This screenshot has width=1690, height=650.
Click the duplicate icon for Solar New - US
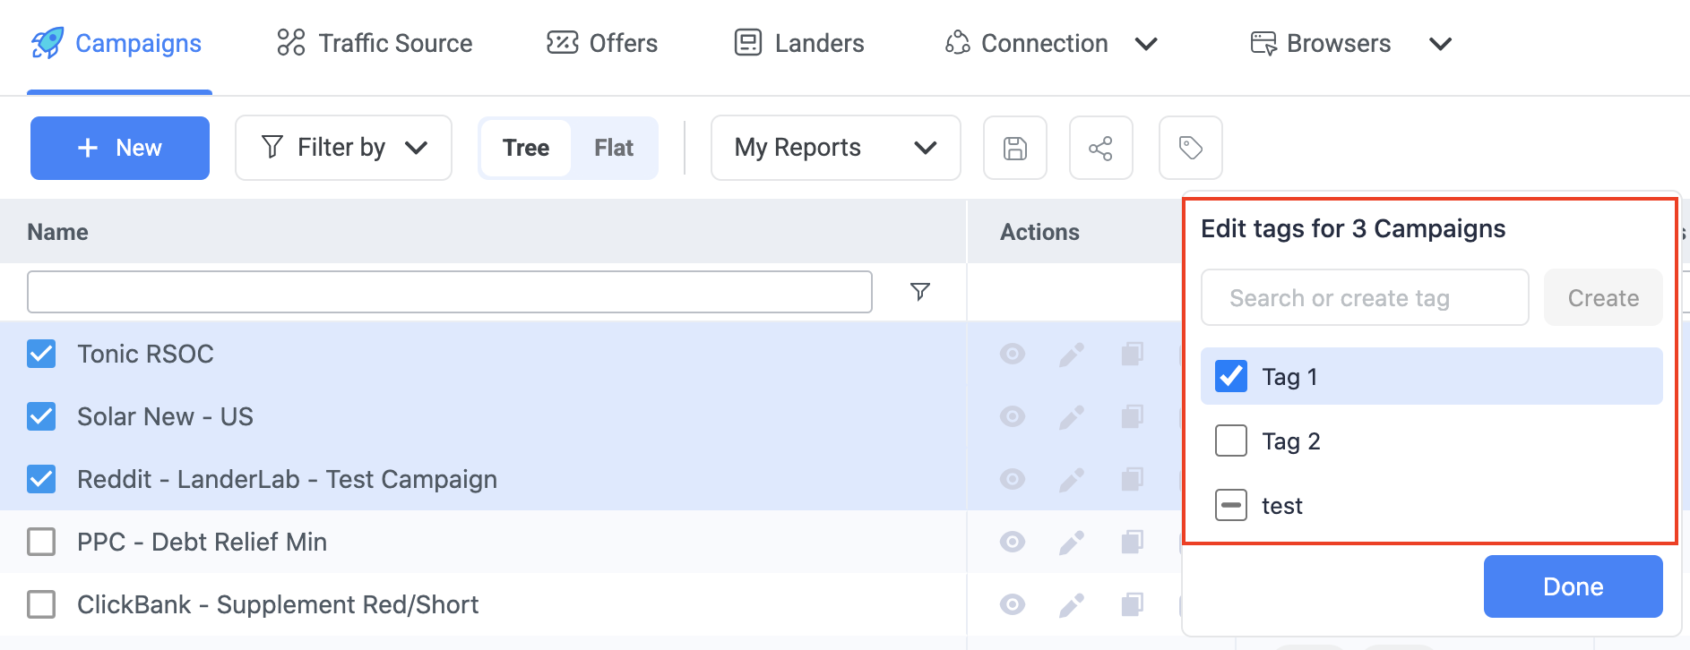click(1133, 417)
